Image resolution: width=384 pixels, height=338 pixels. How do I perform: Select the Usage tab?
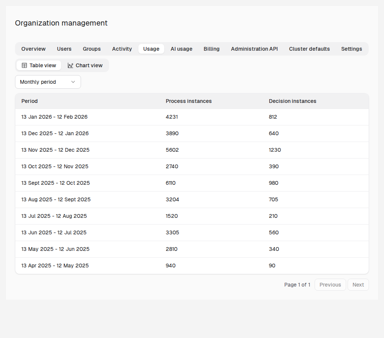pos(151,49)
